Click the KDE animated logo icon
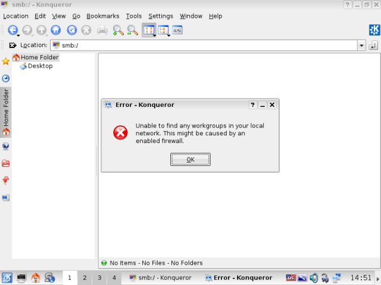Viewport: 381px width, 285px height. (374, 30)
